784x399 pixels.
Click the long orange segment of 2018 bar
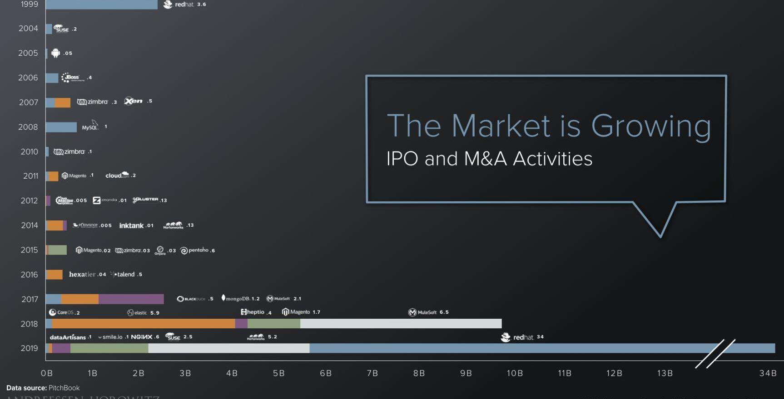click(143, 324)
